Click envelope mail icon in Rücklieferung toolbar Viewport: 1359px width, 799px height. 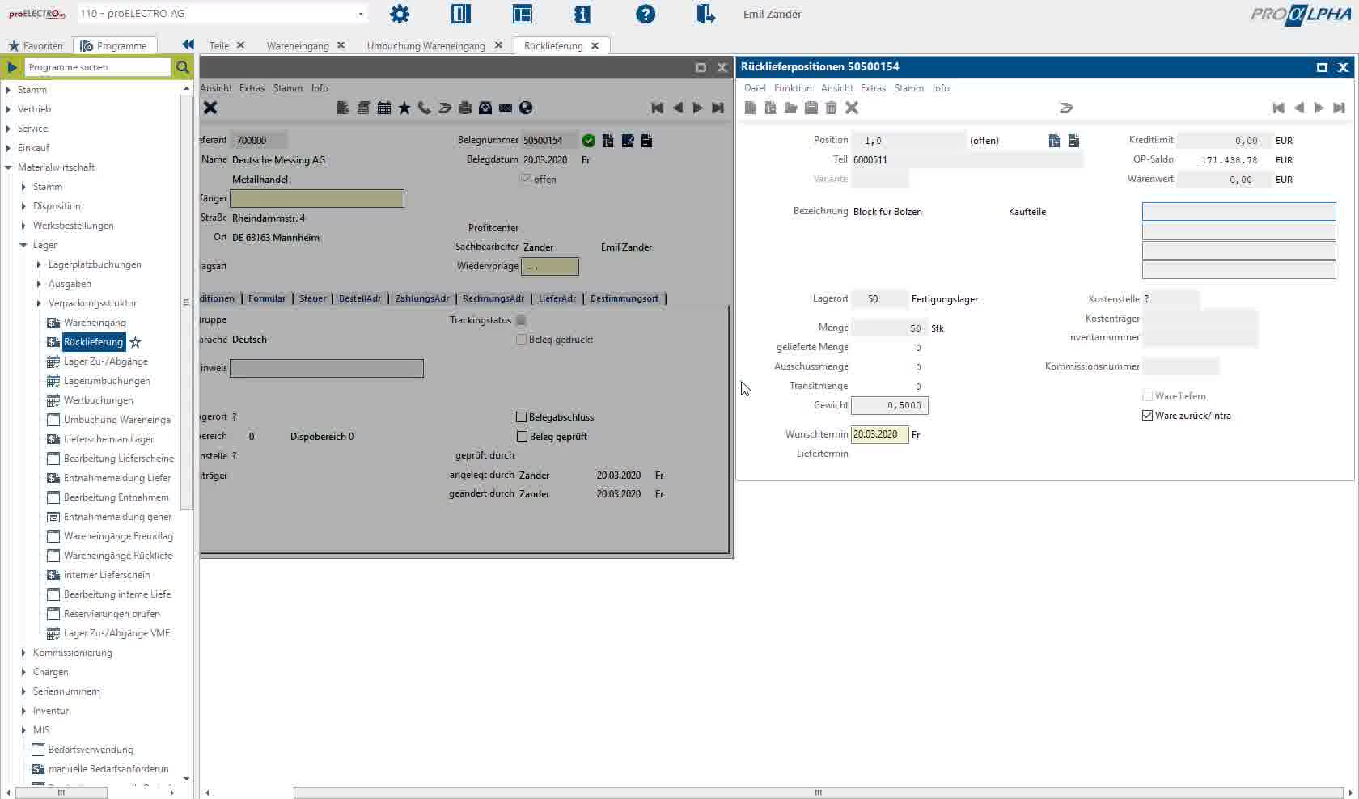click(506, 108)
